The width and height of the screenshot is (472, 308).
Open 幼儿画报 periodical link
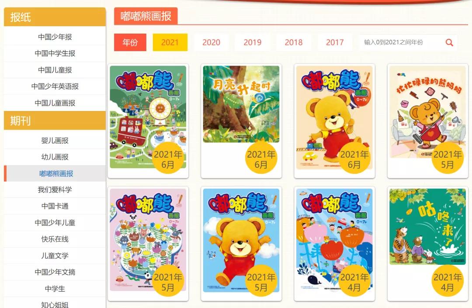(55, 157)
